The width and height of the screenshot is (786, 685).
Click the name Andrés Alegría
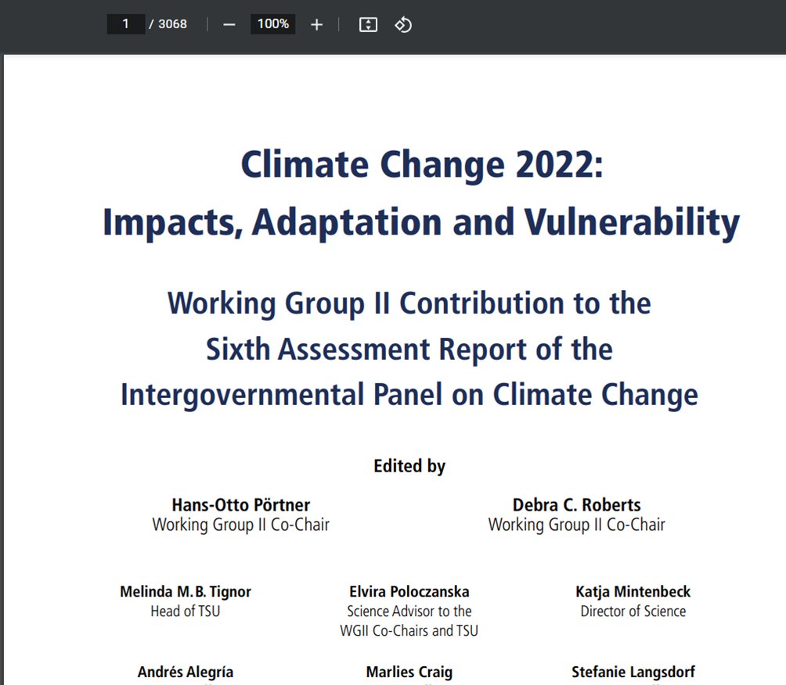point(186,672)
